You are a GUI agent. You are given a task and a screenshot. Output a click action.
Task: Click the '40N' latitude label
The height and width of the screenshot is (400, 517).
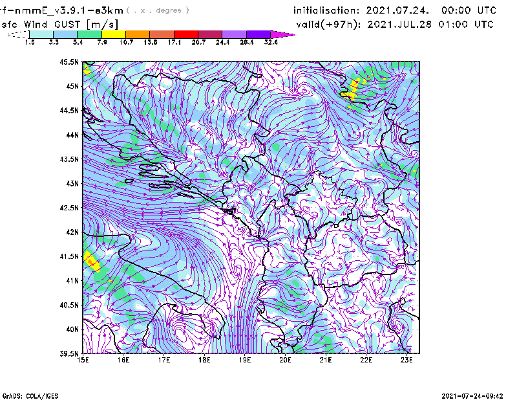pyautogui.click(x=72, y=329)
